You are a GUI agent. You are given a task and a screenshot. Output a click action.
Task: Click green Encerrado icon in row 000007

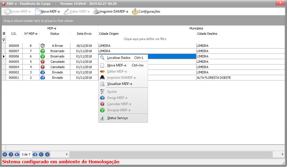(43, 51)
